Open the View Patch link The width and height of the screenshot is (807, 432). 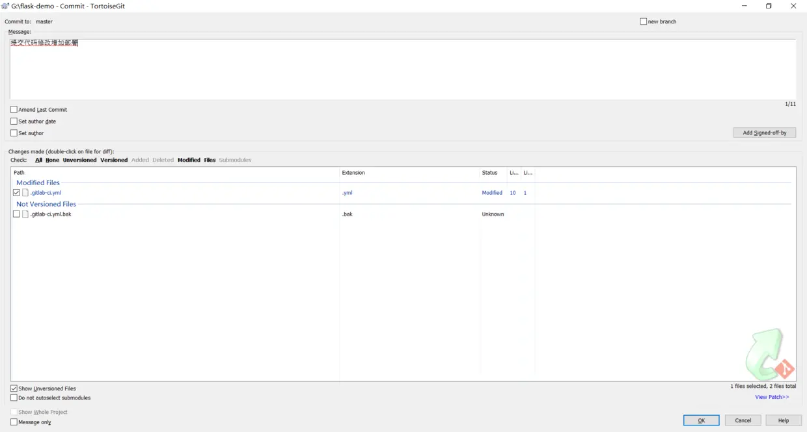[x=772, y=397]
